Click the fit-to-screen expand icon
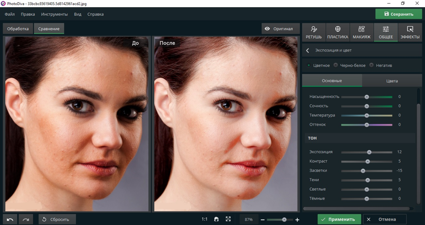 pos(228,220)
